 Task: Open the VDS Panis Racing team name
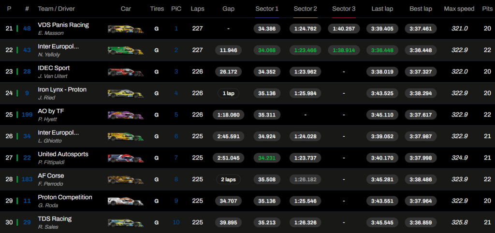63,25
